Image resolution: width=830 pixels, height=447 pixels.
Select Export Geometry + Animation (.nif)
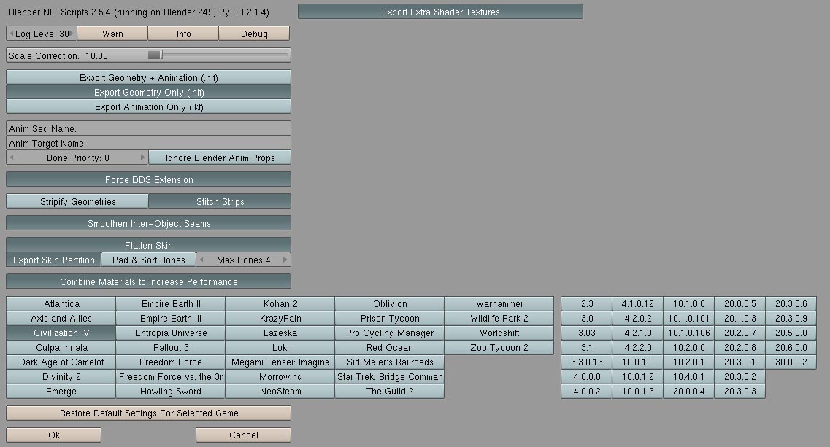(148, 77)
